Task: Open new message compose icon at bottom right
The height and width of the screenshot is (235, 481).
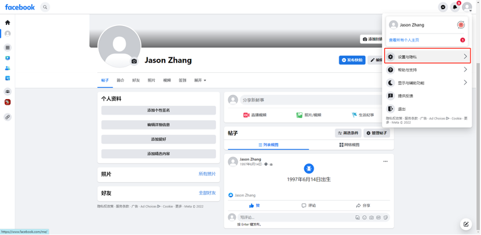Action: click(465, 224)
